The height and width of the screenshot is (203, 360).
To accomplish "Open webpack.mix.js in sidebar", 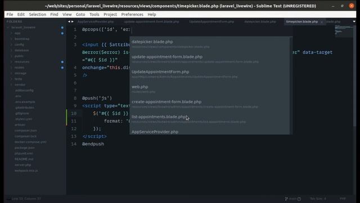I will click(x=26, y=170).
